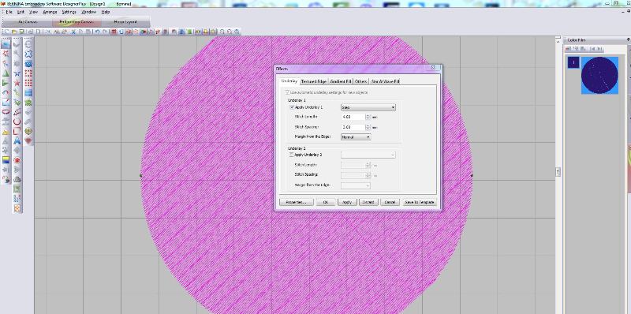Open Margin from the Edge dropdown
631x314 pixels.
pos(356,137)
